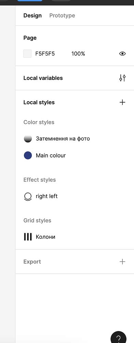The height and width of the screenshot is (343, 134).
Task: Edit the 100% opacity field
Action: click(x=78, y=54)
